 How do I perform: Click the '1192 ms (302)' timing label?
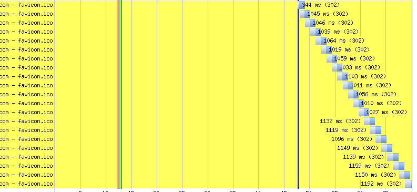381,184
